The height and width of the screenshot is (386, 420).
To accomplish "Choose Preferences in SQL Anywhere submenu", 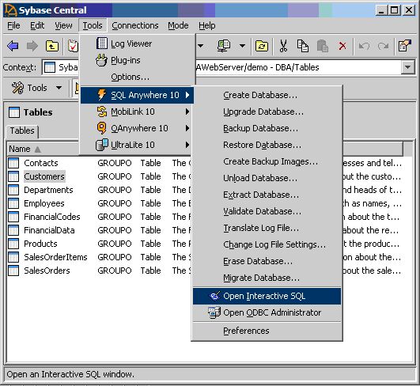I will point(267,331).
